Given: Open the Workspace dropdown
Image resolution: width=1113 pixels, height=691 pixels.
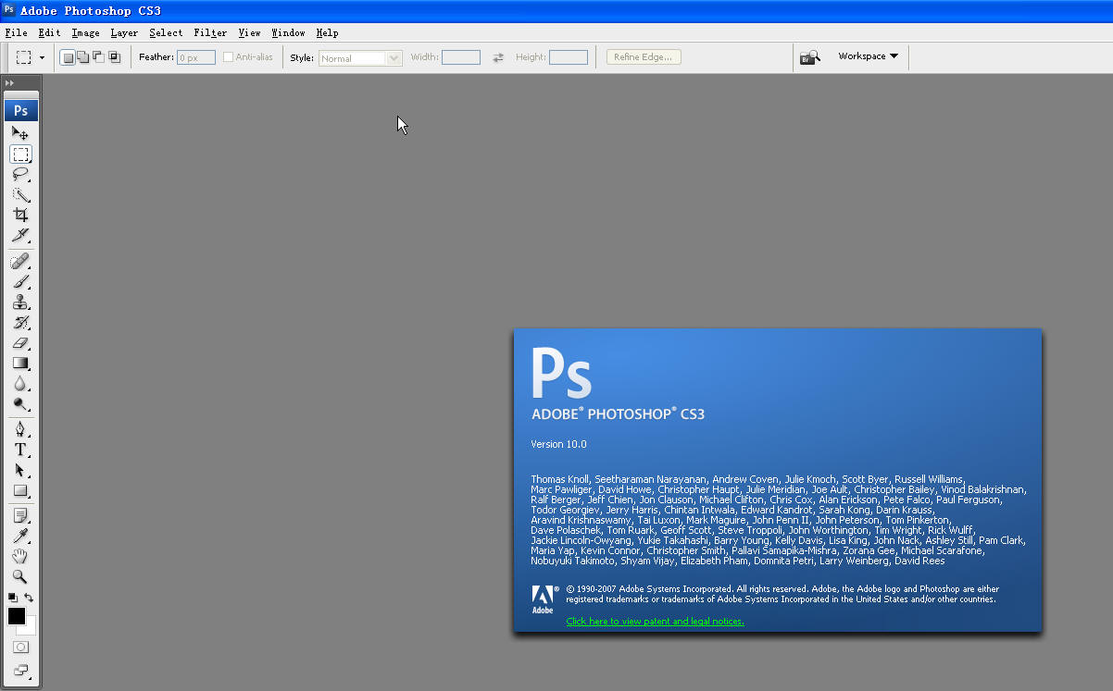Looking at the screenshot, I should (x=869, y=56).
